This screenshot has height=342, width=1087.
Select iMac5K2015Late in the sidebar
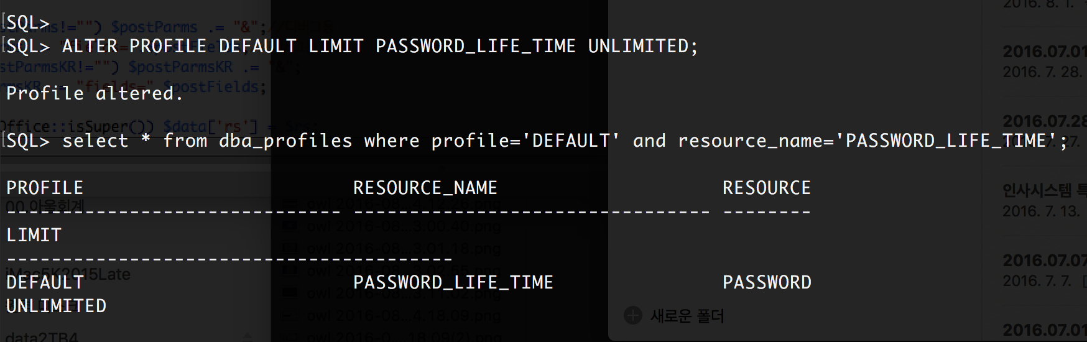pyautogui.click(x=67, y=274)
